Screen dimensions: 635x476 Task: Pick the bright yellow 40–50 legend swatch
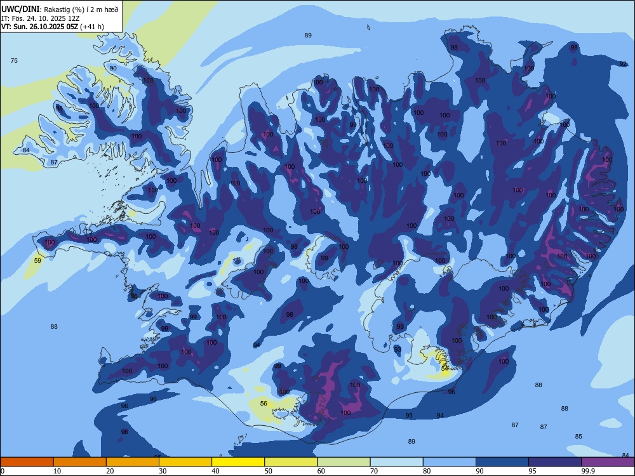(238, 462)
